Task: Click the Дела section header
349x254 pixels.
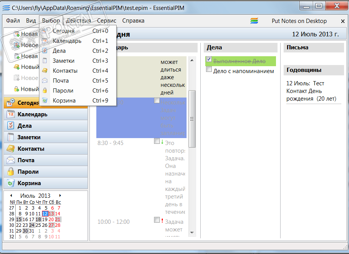Action: tap(240, 47)
